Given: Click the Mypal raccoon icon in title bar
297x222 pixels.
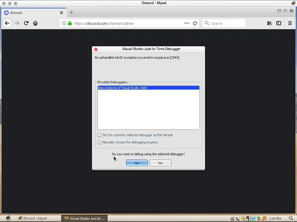Looking at the screenshot, I should point(294,3).
